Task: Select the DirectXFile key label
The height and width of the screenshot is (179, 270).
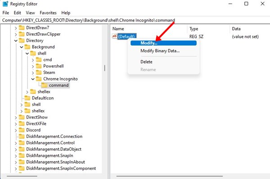Action: (36, 124)
